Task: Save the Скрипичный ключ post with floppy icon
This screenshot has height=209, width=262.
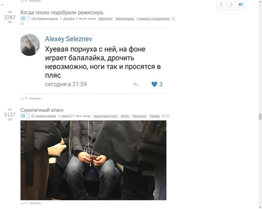Action: [164, 116]
